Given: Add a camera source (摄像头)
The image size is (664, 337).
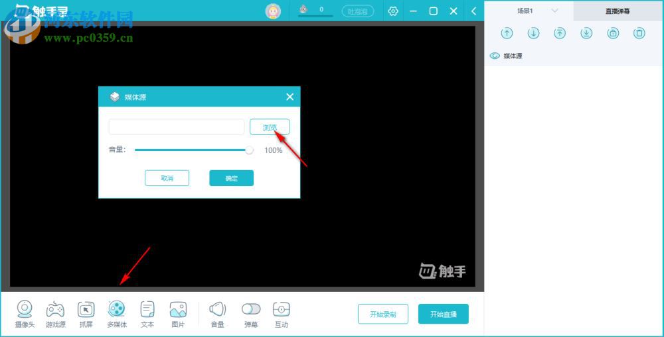Looking at the screenshot, I should pos(25,314).
